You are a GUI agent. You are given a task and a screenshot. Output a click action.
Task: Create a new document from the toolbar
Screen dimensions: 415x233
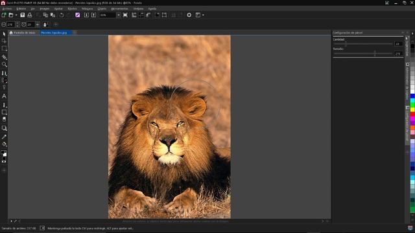(x=4, y=15)
